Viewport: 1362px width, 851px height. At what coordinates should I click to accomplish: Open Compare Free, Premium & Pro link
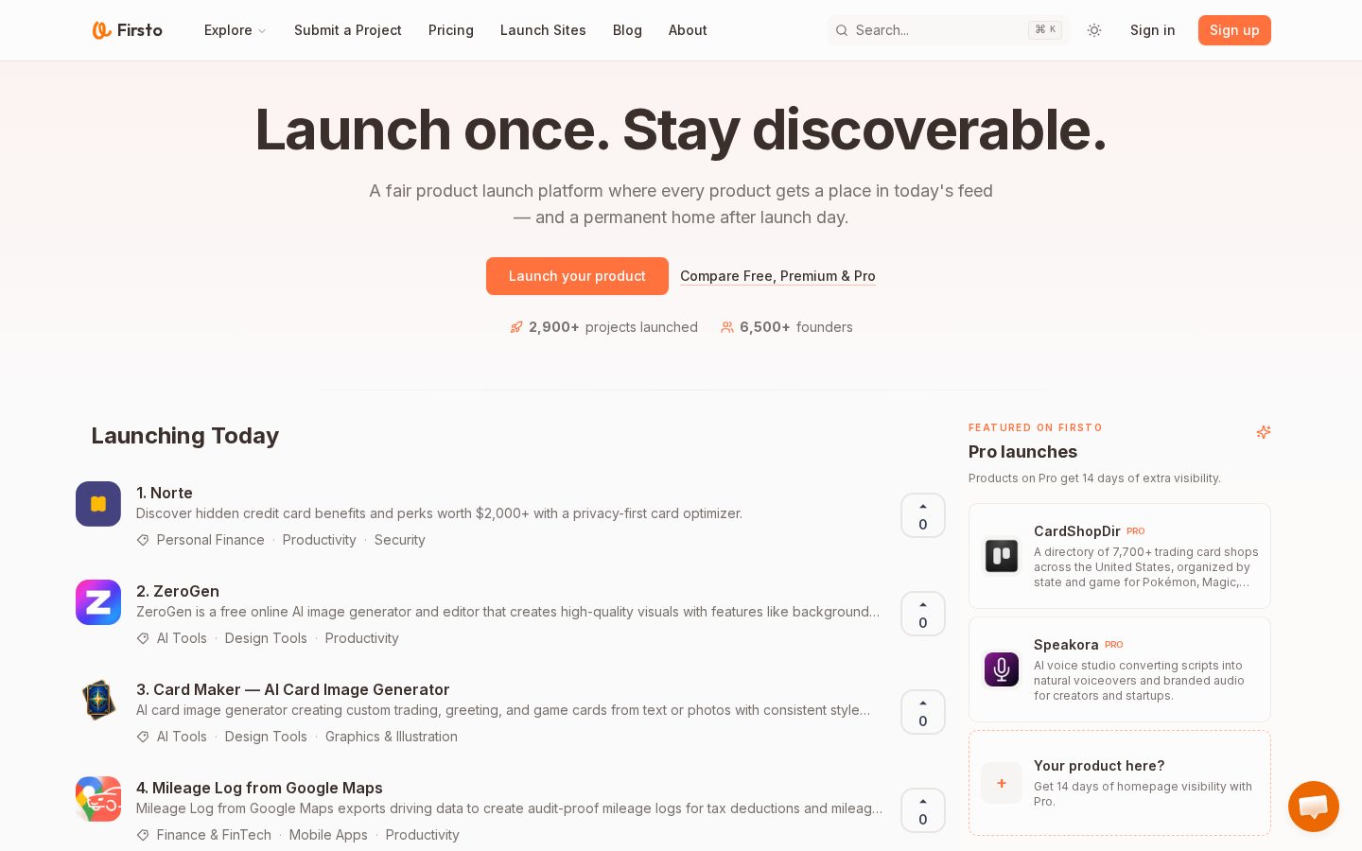(x=777, y=276)
